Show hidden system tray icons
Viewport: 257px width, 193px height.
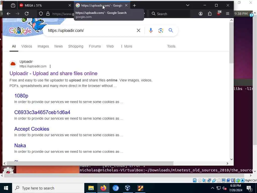click(x=212, y=188)
